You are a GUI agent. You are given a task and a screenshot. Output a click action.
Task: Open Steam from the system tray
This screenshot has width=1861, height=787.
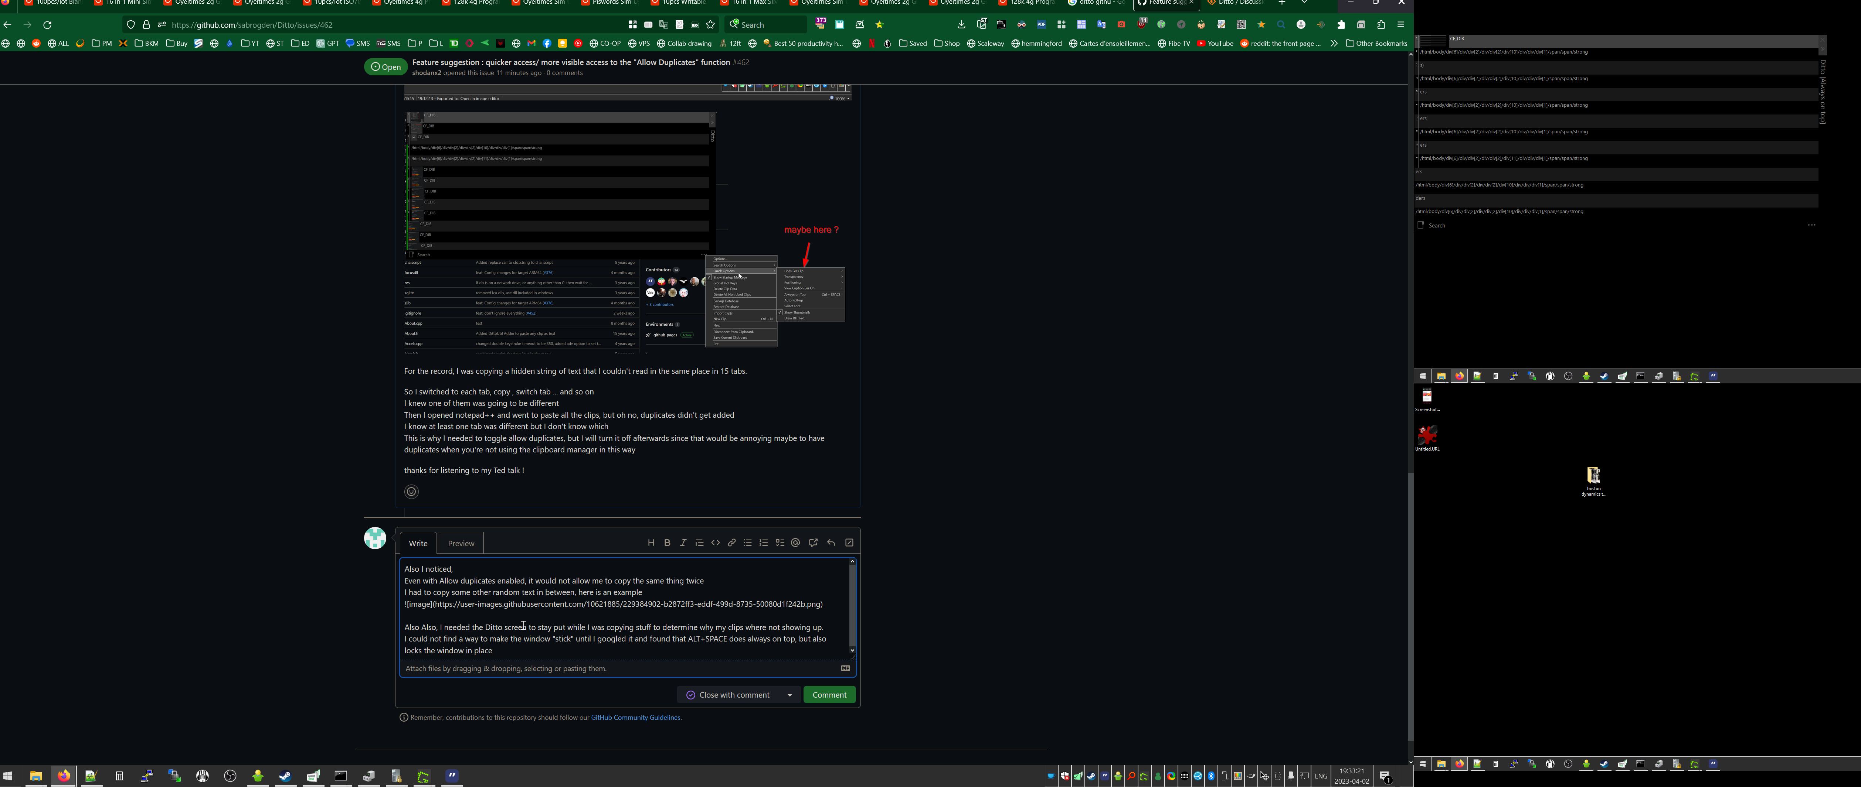(1091, 776)
